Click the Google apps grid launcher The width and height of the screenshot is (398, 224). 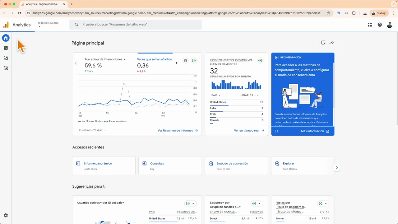(x=370, y=25)
